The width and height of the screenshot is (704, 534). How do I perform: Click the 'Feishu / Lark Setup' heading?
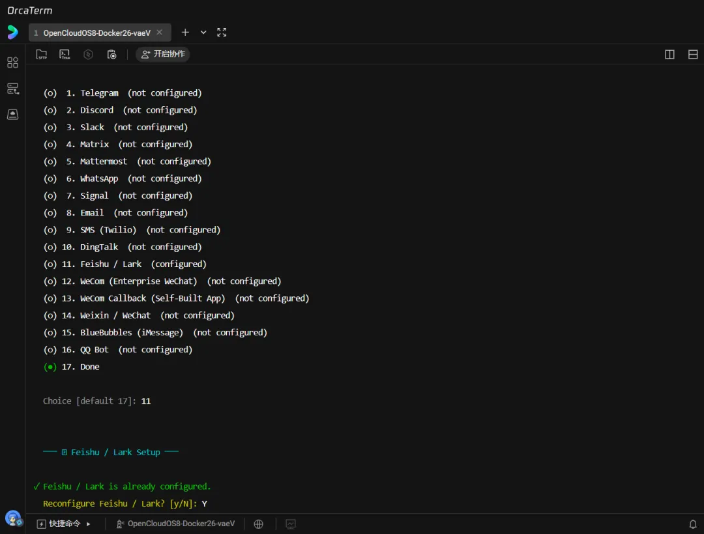tap(111, 453)
